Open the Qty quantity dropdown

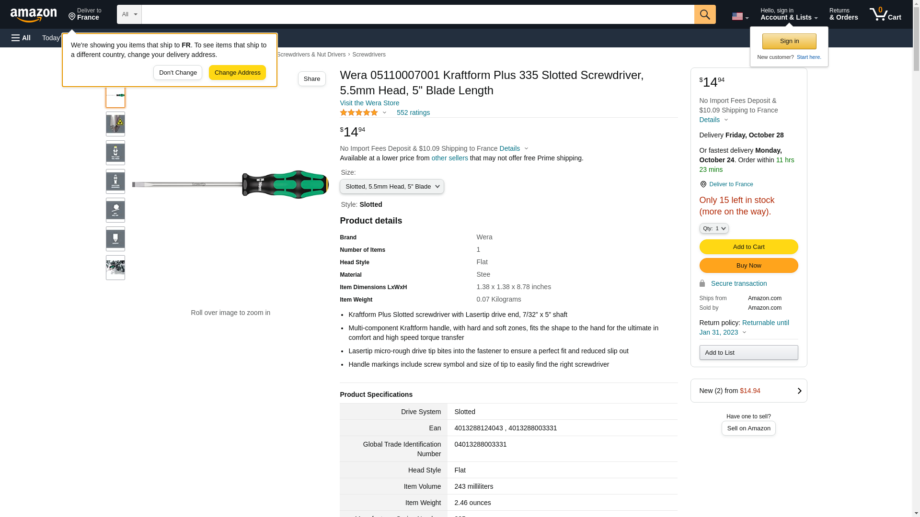[714, 228]
